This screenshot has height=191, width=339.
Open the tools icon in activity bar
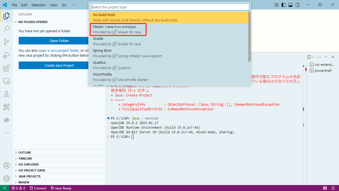pyautogui.click(x=7, y=107)
